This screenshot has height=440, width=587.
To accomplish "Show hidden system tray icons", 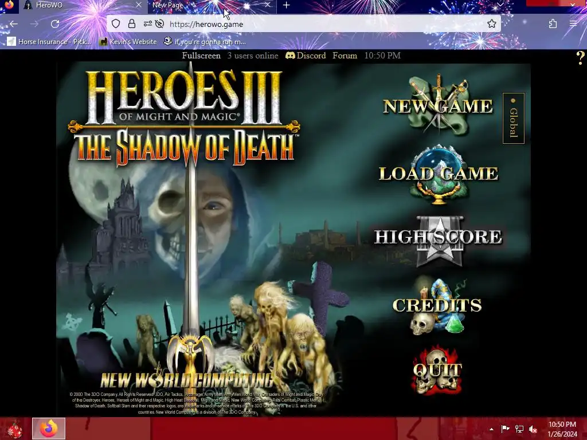I will point(491,429).
